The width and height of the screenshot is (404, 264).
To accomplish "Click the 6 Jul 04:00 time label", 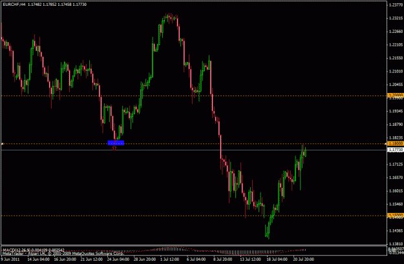I will pos(196,259).
